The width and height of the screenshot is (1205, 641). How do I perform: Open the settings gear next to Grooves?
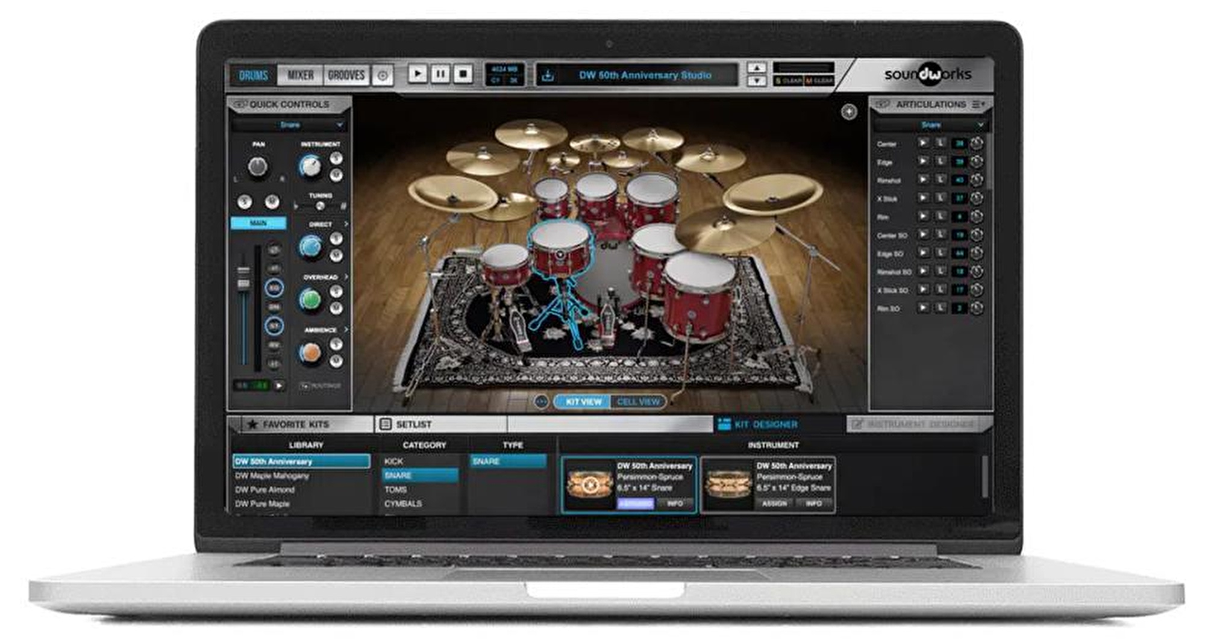click(x=383, y=75)
